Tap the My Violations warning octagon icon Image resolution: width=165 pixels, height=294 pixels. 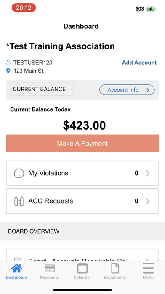click(x=19, y=173)
